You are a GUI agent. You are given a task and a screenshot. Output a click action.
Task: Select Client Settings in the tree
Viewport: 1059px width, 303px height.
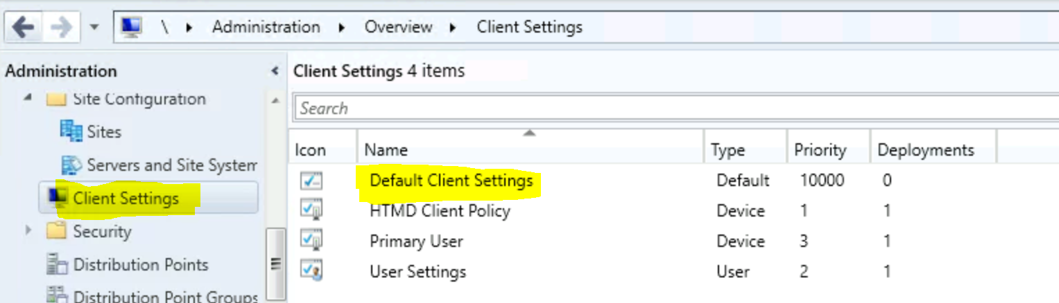(x=126, y=198)
